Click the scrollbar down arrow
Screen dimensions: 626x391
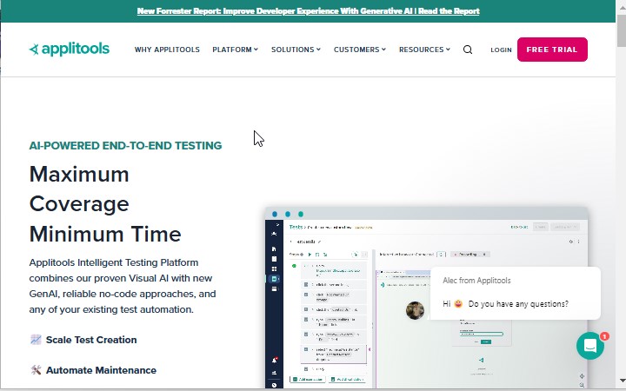[621, 381]
